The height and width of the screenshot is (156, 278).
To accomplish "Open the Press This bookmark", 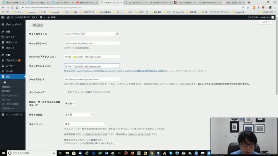I will [179, 12].
